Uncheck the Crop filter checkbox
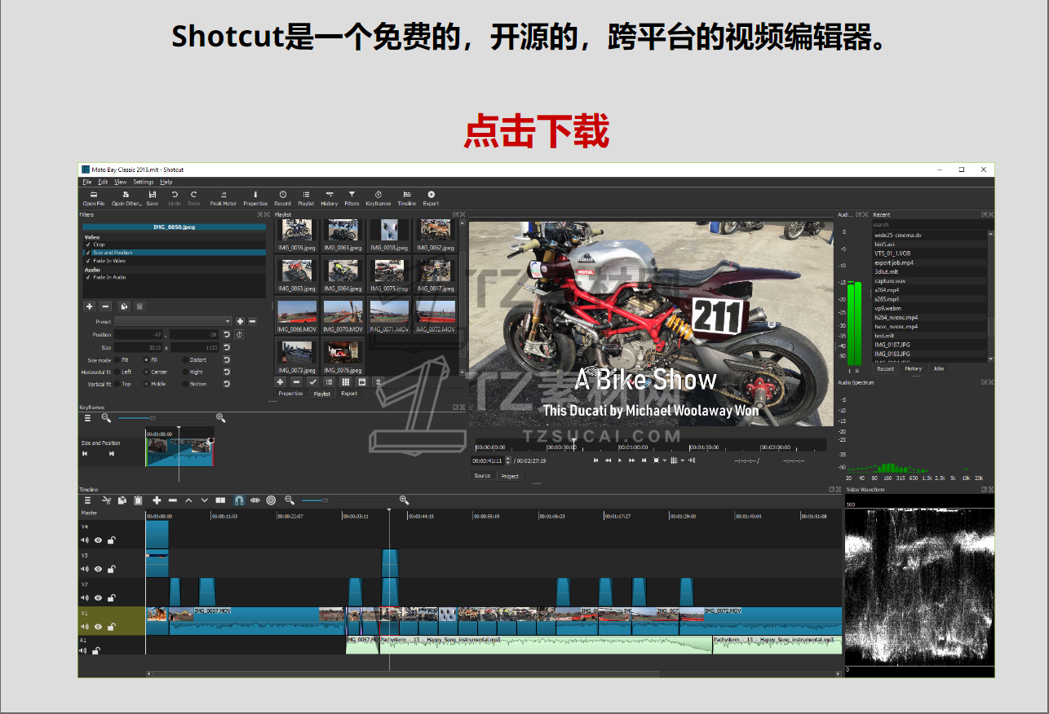This screenshot has height=714, width=1049. point(88,245)
